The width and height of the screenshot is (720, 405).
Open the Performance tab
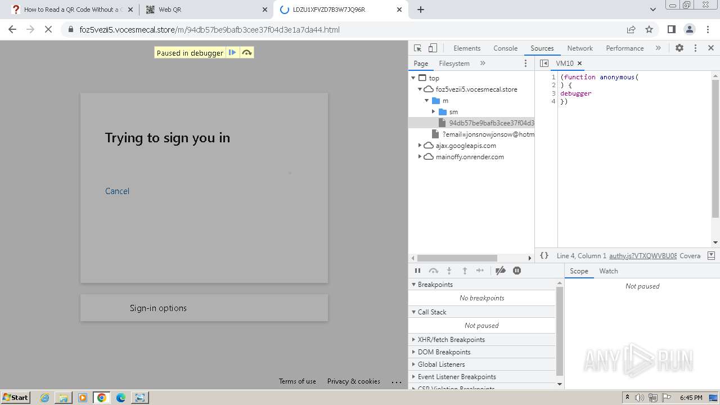click(x=624, y=48)
